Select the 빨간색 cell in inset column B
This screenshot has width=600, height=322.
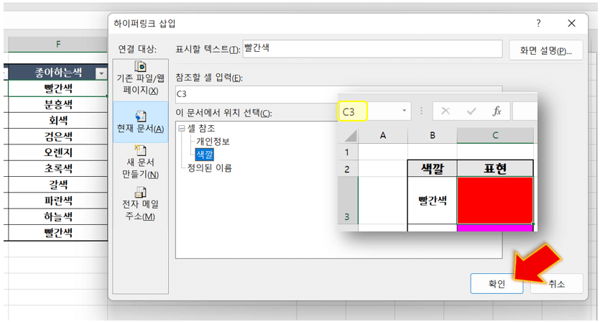coord(433,201)
